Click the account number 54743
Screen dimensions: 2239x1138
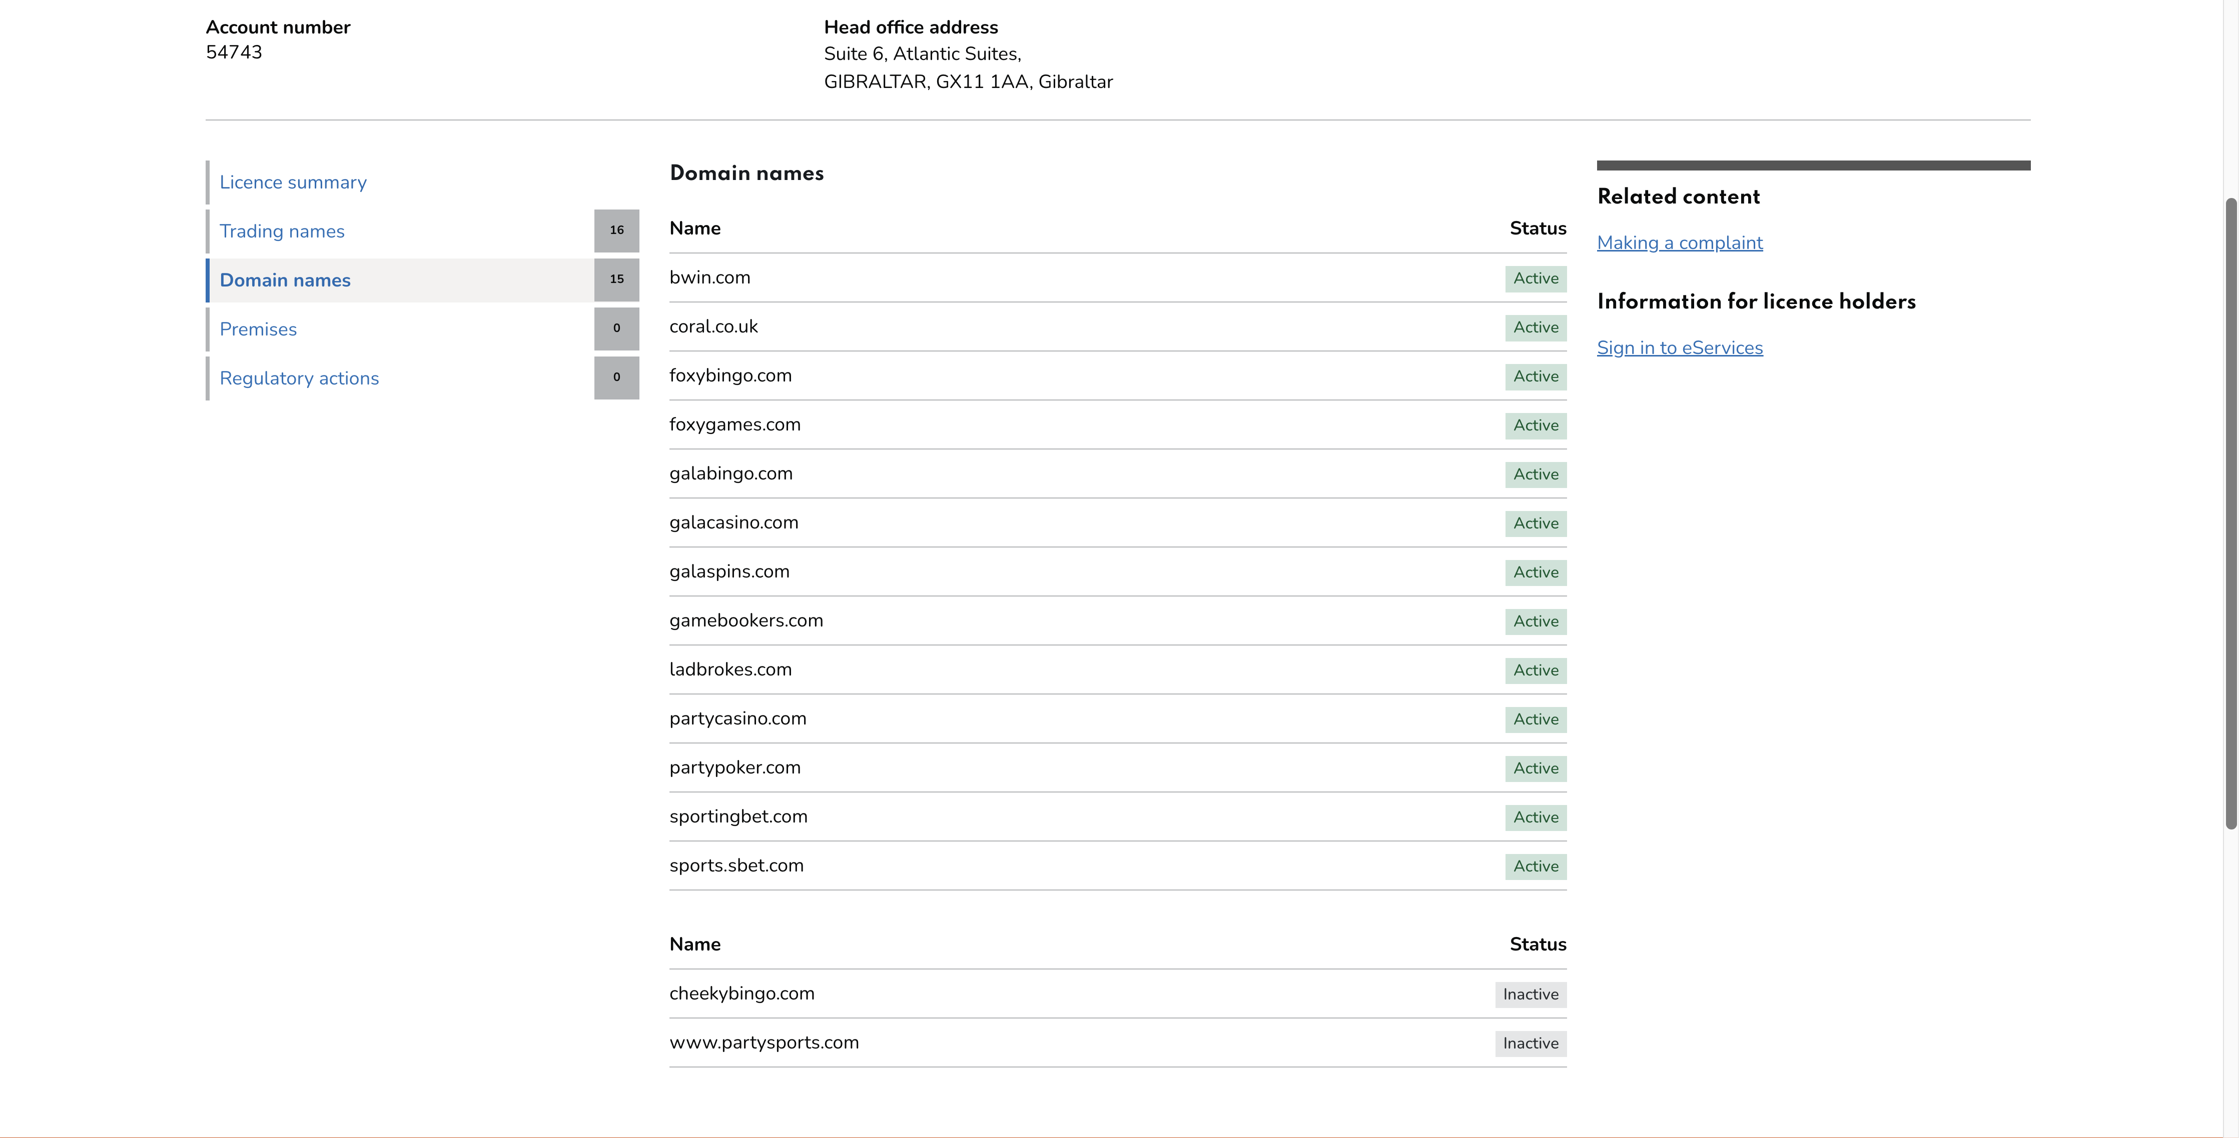tap(234, 52)
